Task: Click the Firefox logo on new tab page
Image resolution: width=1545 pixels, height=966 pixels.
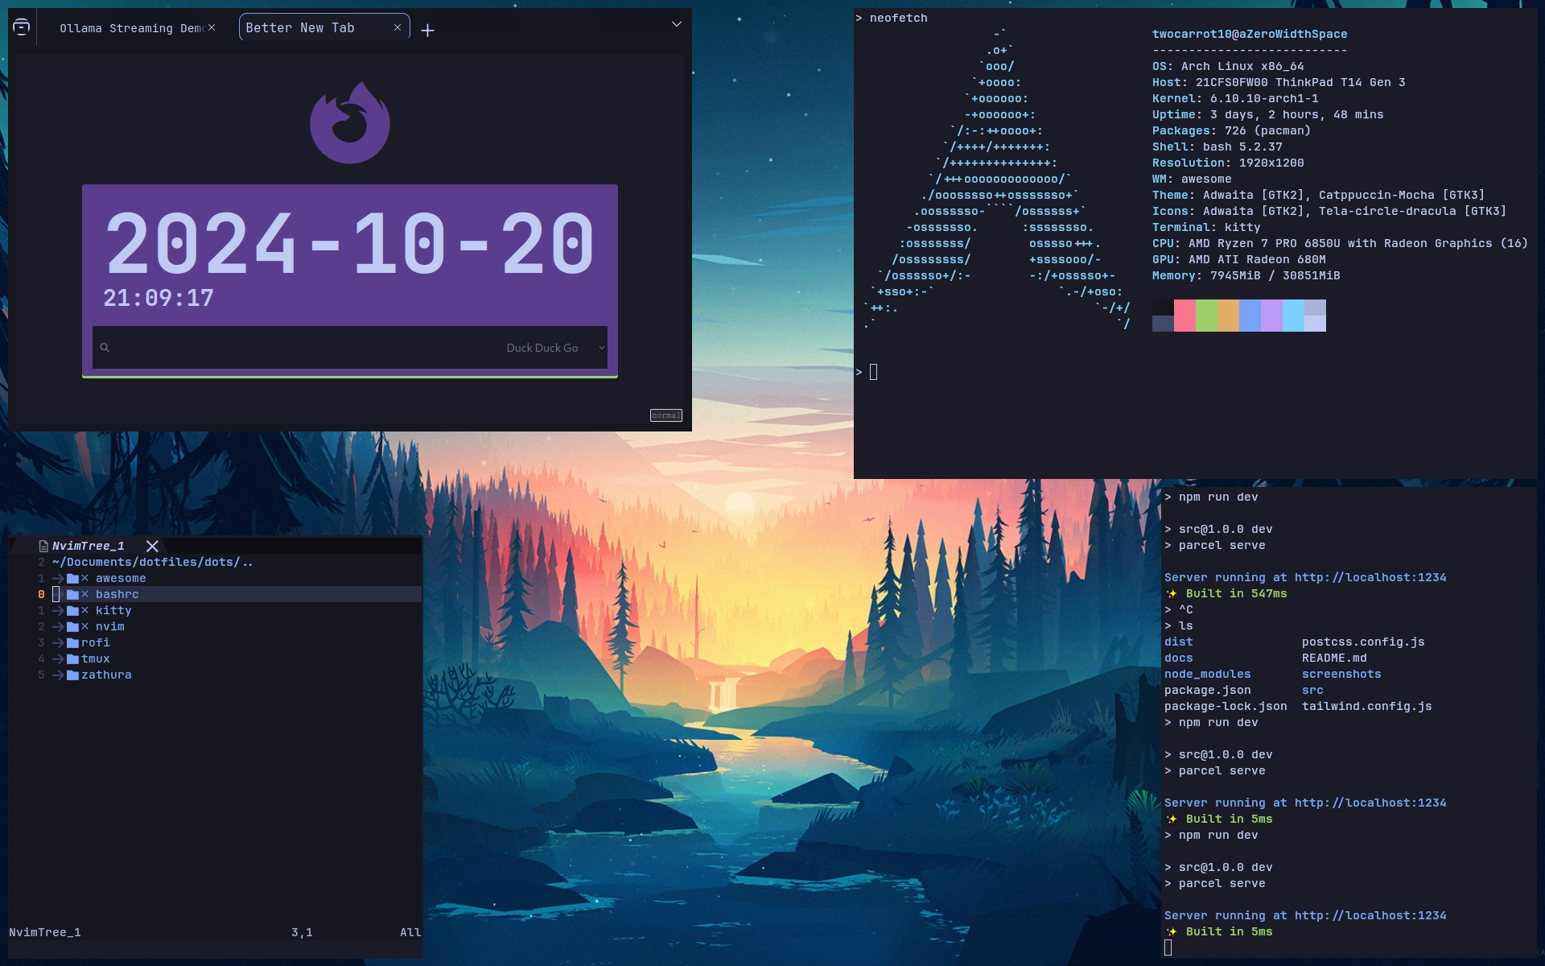Action: point(350,123)
